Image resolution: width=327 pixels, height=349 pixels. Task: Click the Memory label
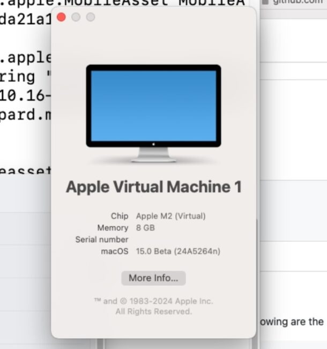pos(113,228)
